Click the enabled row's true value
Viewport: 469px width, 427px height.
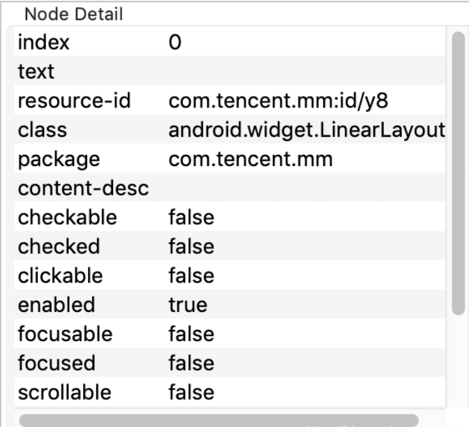188,305
